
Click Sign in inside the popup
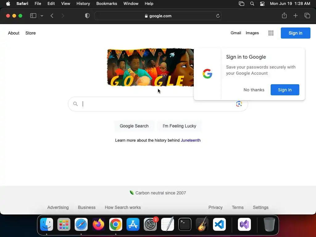click(285, 90)
